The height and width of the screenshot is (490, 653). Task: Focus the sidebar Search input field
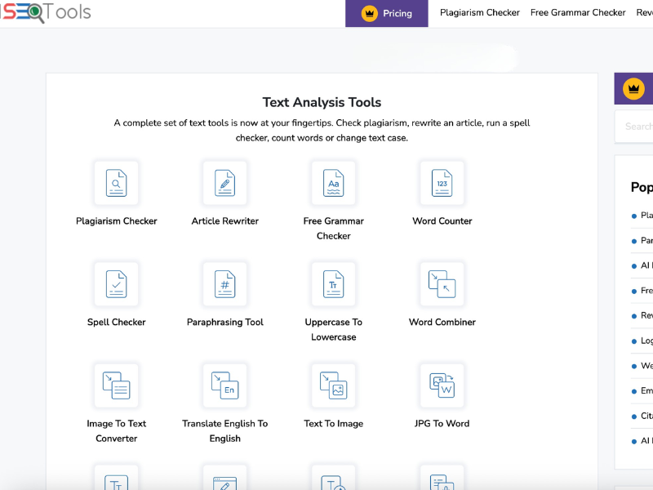(x=634, y=127)
